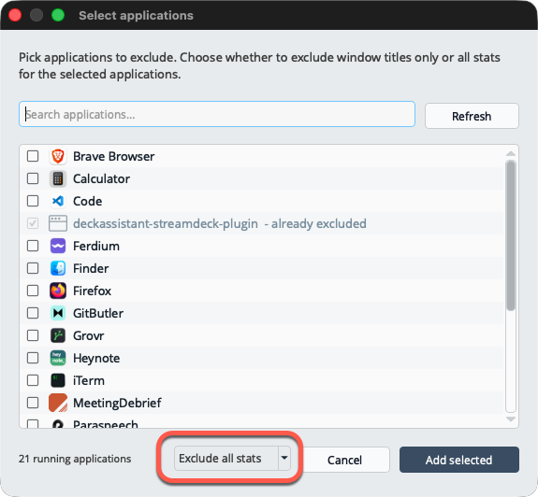Viewport: 538px width, 497px height.
Task: Click the Firefox app icon
Action: pyautogui.click(x=58, y=291)
